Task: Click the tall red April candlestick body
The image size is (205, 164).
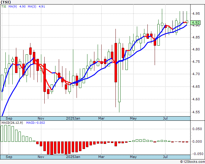Action: pos(116,62)
